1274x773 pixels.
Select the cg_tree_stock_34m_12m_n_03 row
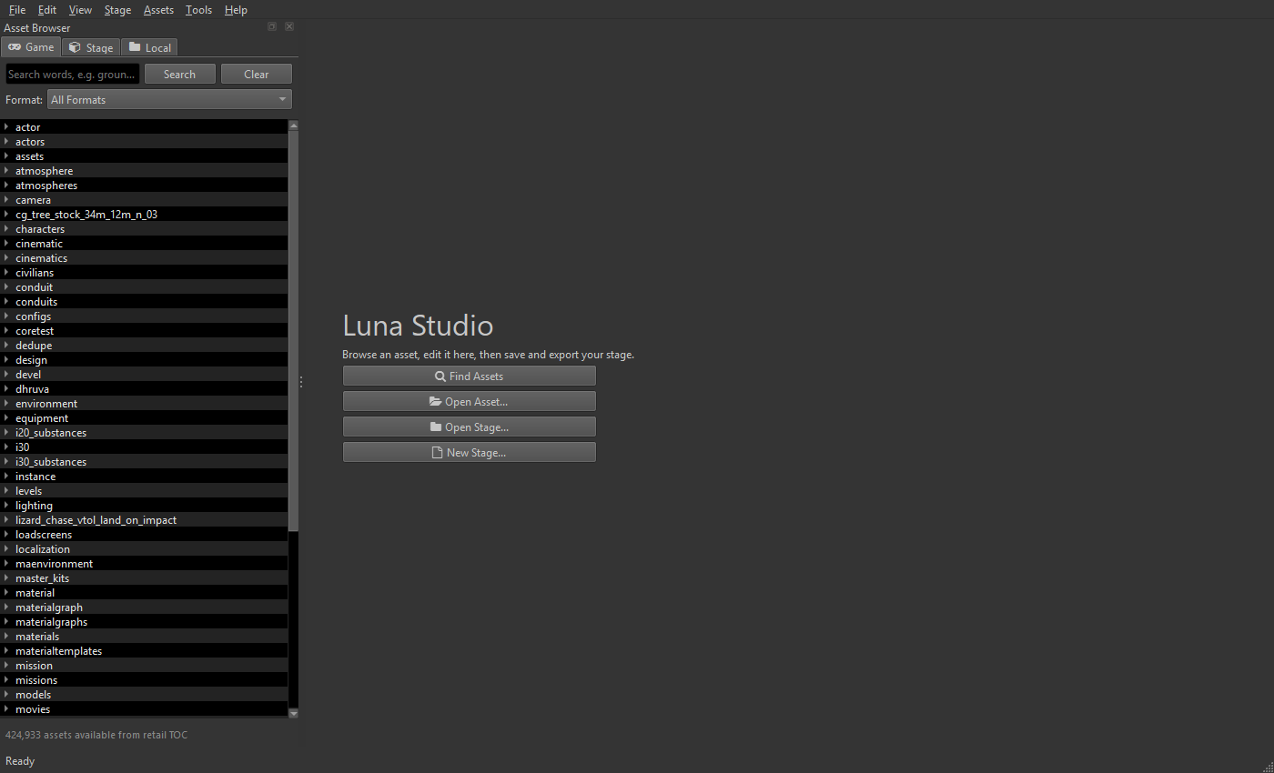[144, 215]
